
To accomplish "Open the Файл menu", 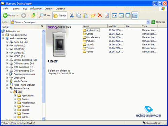I will point(6,9).
